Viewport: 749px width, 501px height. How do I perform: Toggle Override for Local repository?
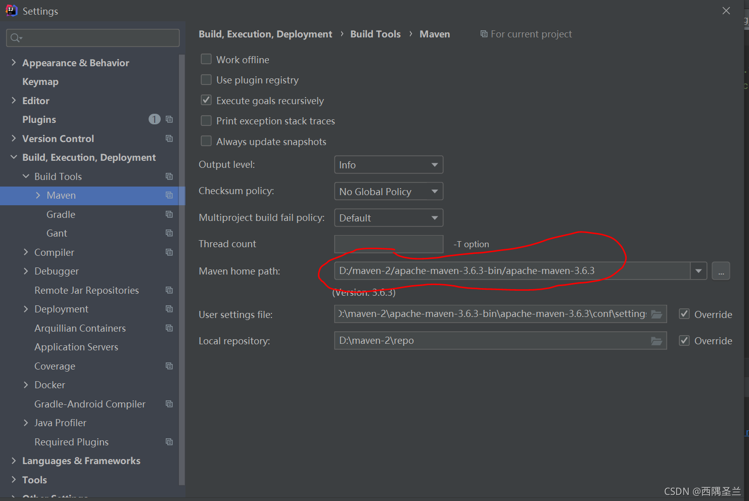click(684, 341)
